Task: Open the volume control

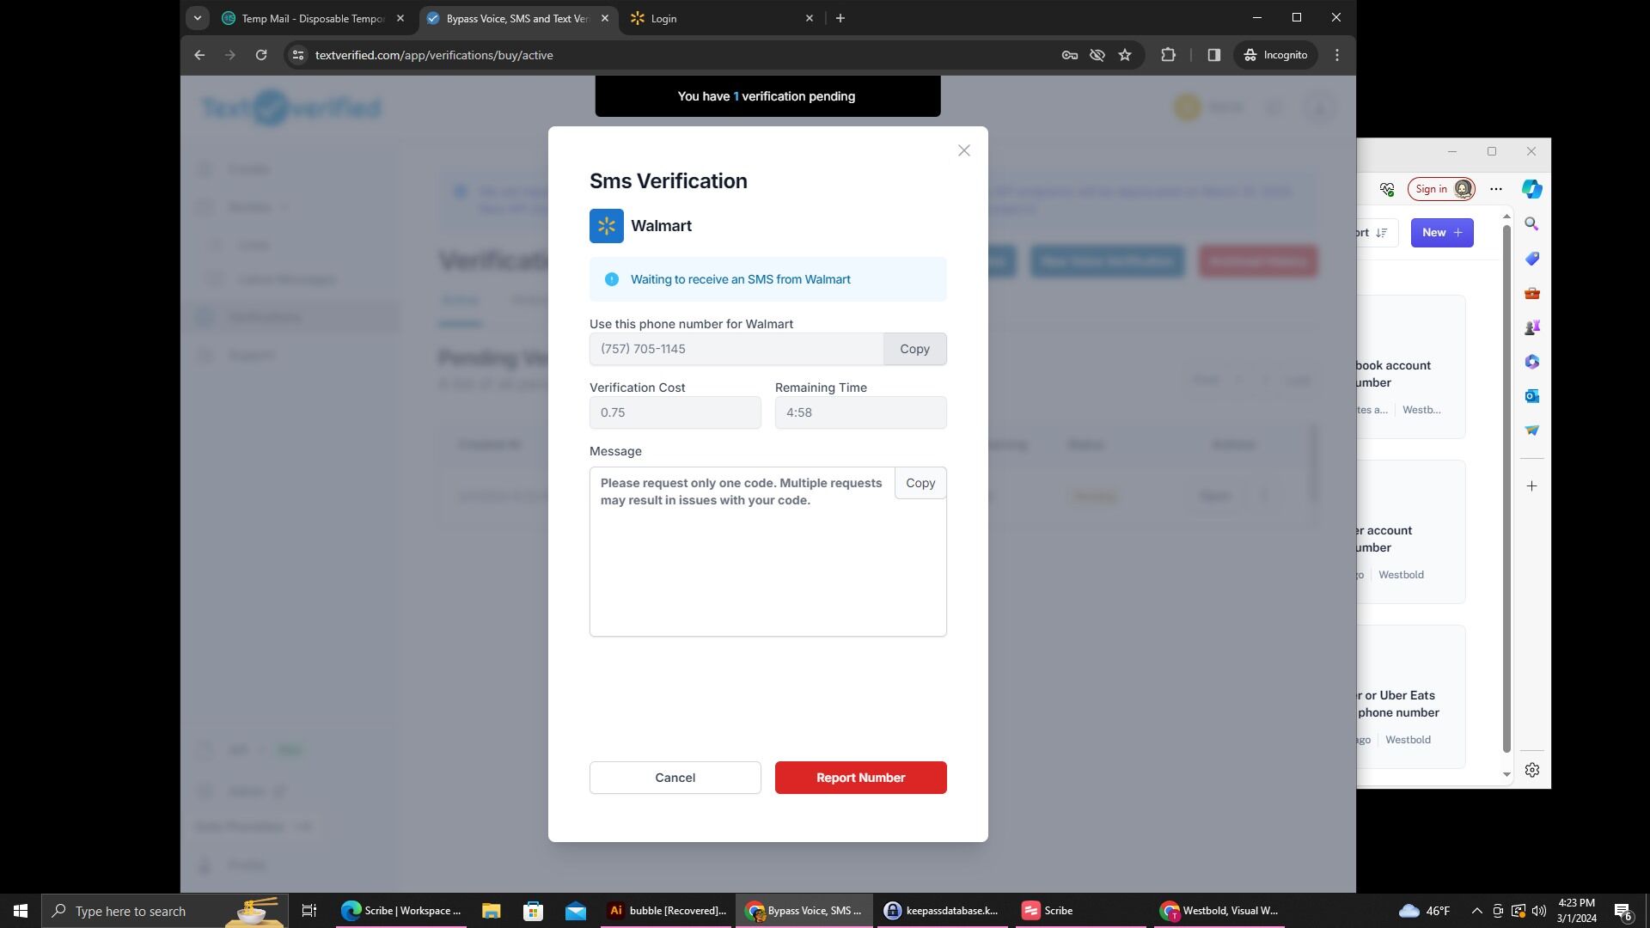Action: point(1539,911)
